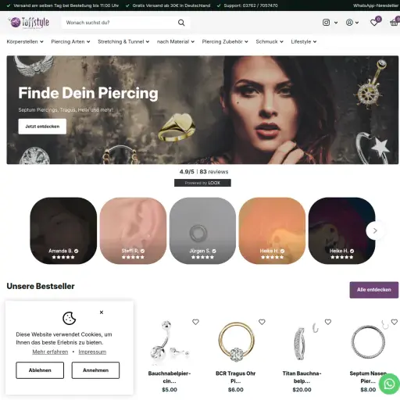This screenshot has width=400, height=400.
Task: Toggle wishlist heart on Bauchnabelpiercing product
Action: pyautogui.click(x=195, y=322)
